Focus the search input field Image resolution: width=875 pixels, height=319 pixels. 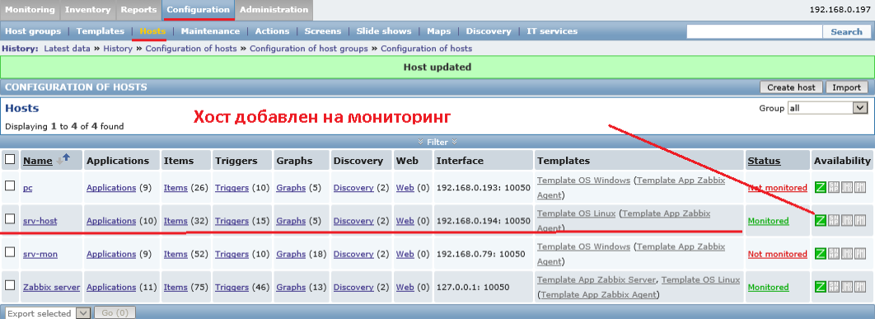tap(755, 32)
